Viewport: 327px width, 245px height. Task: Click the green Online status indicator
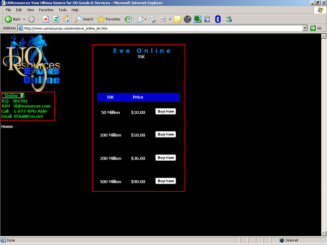click(13, 95)
